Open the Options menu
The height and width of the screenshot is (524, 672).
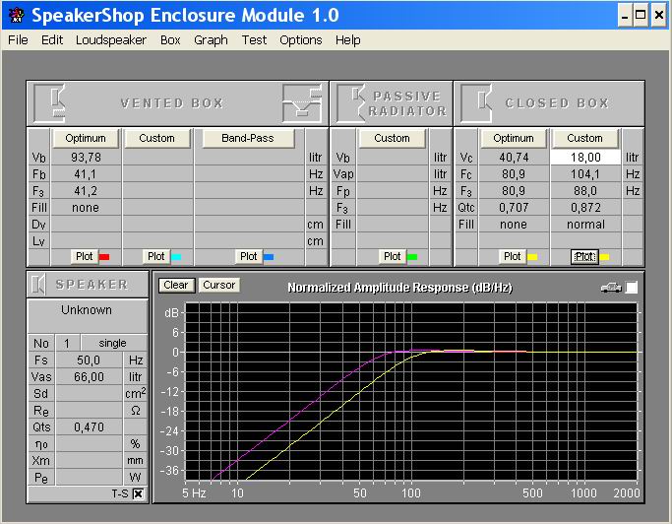pyautogui.click(x=300, y=40)
